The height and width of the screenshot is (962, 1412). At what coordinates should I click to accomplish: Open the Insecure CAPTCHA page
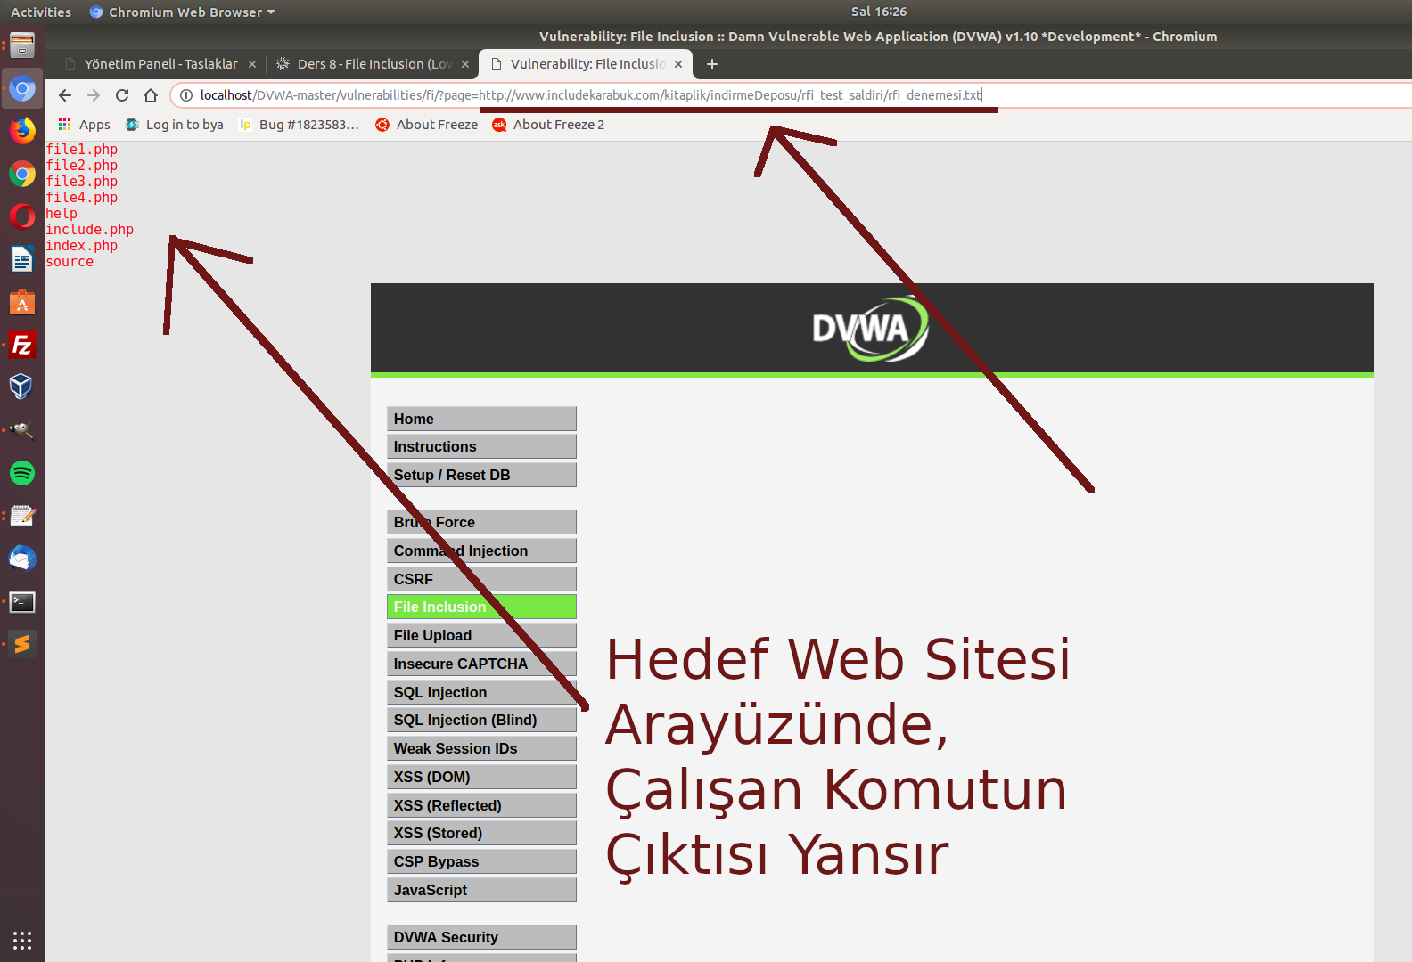(x=481, y=664)
